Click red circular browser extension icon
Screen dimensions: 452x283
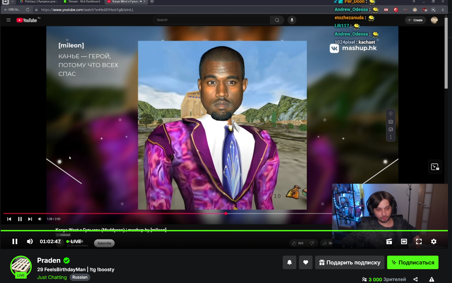click(396, 10)
